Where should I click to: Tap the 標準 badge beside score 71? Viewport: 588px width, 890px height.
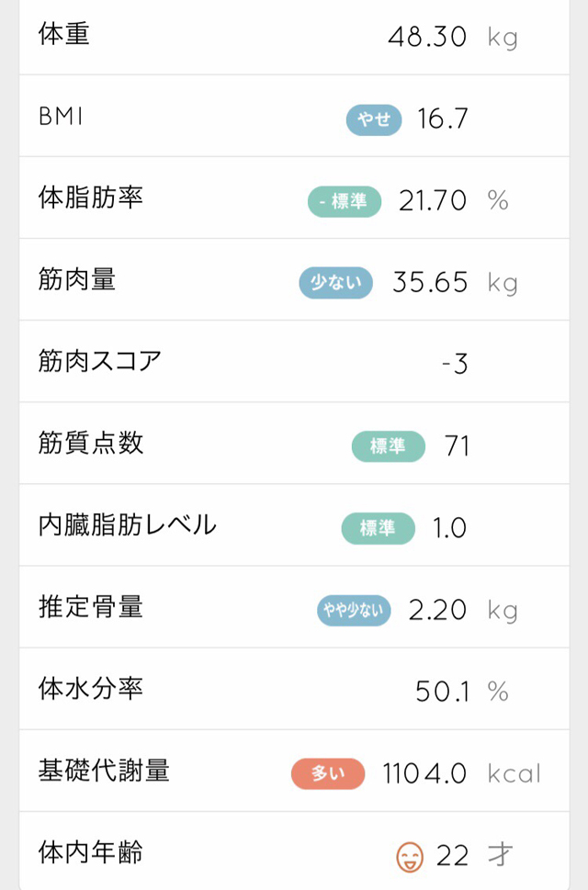tap(389, 446)
